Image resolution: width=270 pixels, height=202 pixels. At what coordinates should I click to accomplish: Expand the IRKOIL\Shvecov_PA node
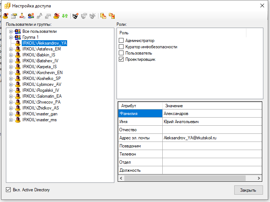(x=11, y=102)
